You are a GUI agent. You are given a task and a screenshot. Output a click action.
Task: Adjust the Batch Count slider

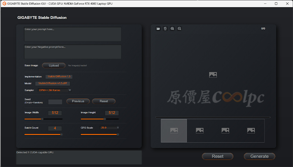[x=43, y=134]
